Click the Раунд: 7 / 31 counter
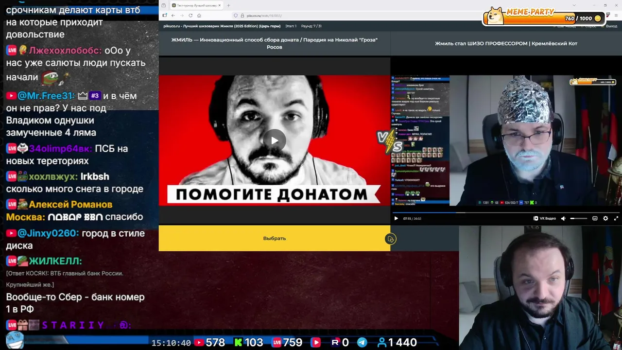Image resolution: width=622 pixels, height=350 pixels. (311, 26)
